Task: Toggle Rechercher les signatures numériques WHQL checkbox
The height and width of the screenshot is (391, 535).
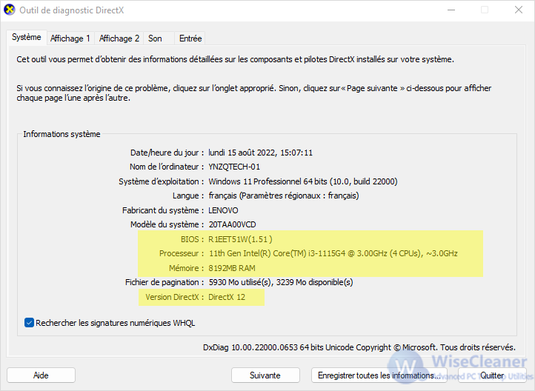Action: [x=29, y=322]
